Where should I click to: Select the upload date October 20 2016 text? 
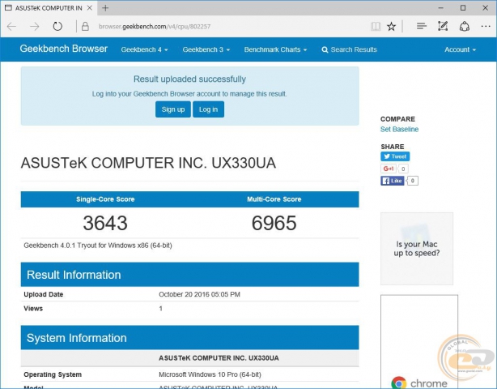click(199, 294)
